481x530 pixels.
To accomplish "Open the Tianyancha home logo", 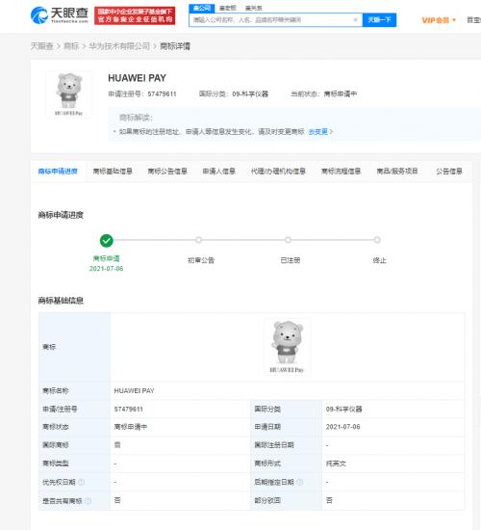I will (60, 15).
